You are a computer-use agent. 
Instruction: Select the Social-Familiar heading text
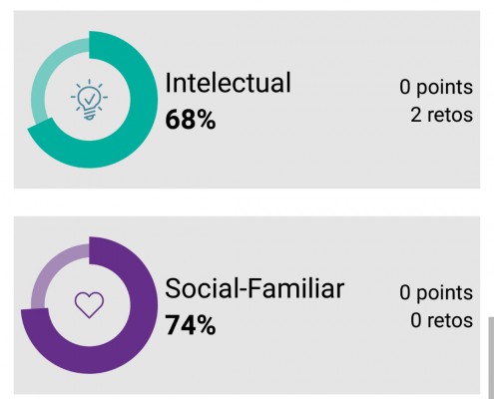[254, 288]
